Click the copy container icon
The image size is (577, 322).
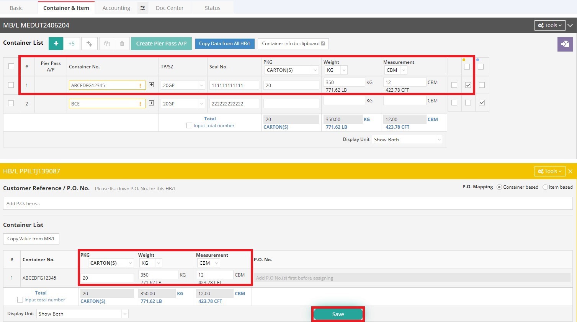(107, 44)
